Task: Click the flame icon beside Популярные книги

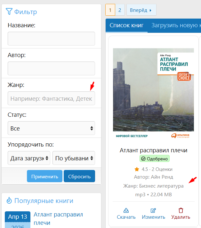Action: tap(9, 200)
